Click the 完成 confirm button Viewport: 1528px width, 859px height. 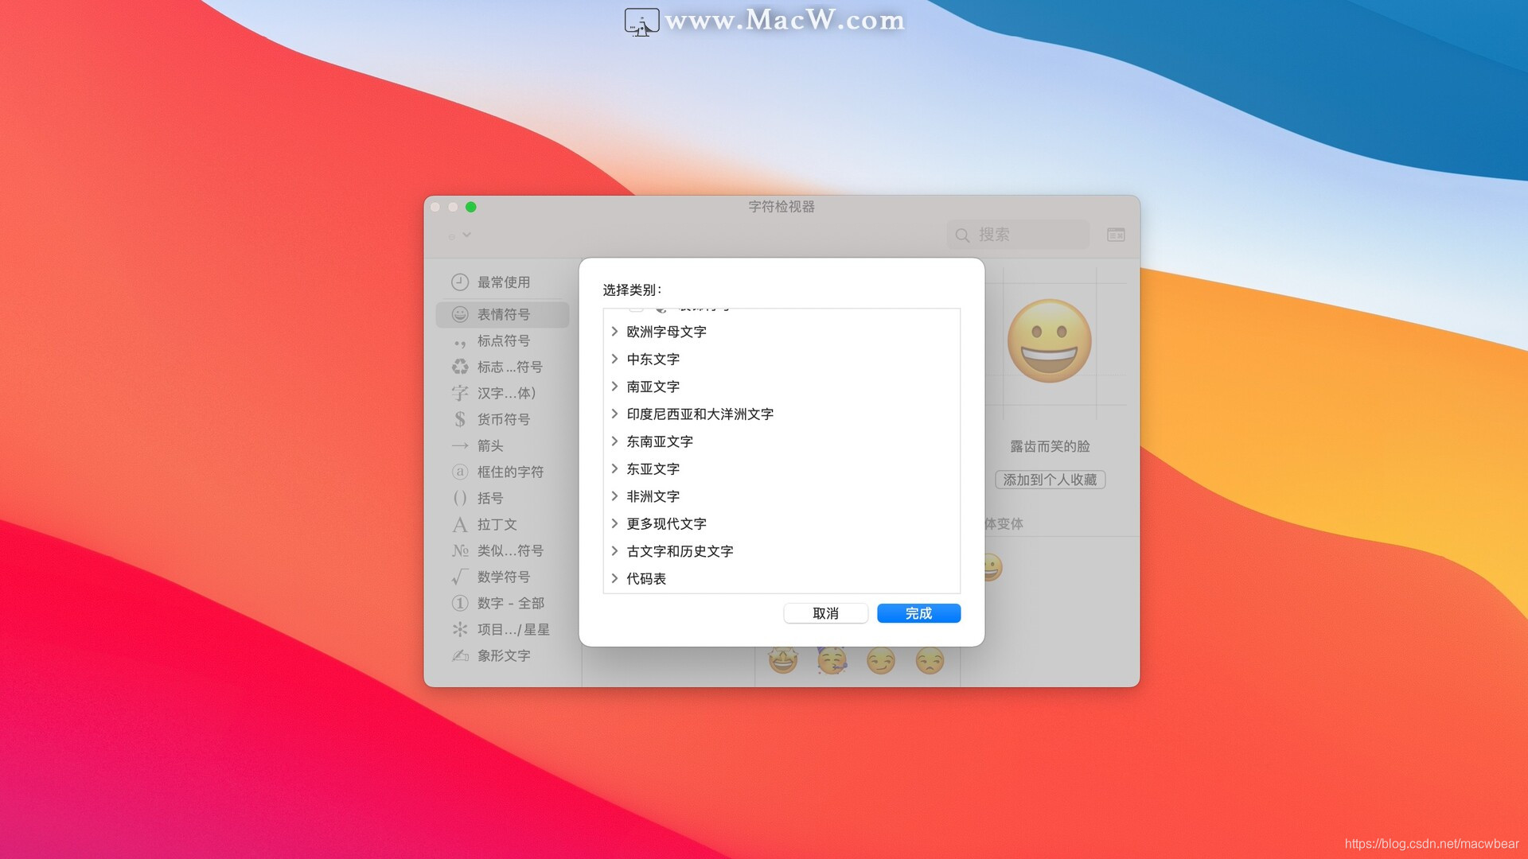tap(918, 613)
